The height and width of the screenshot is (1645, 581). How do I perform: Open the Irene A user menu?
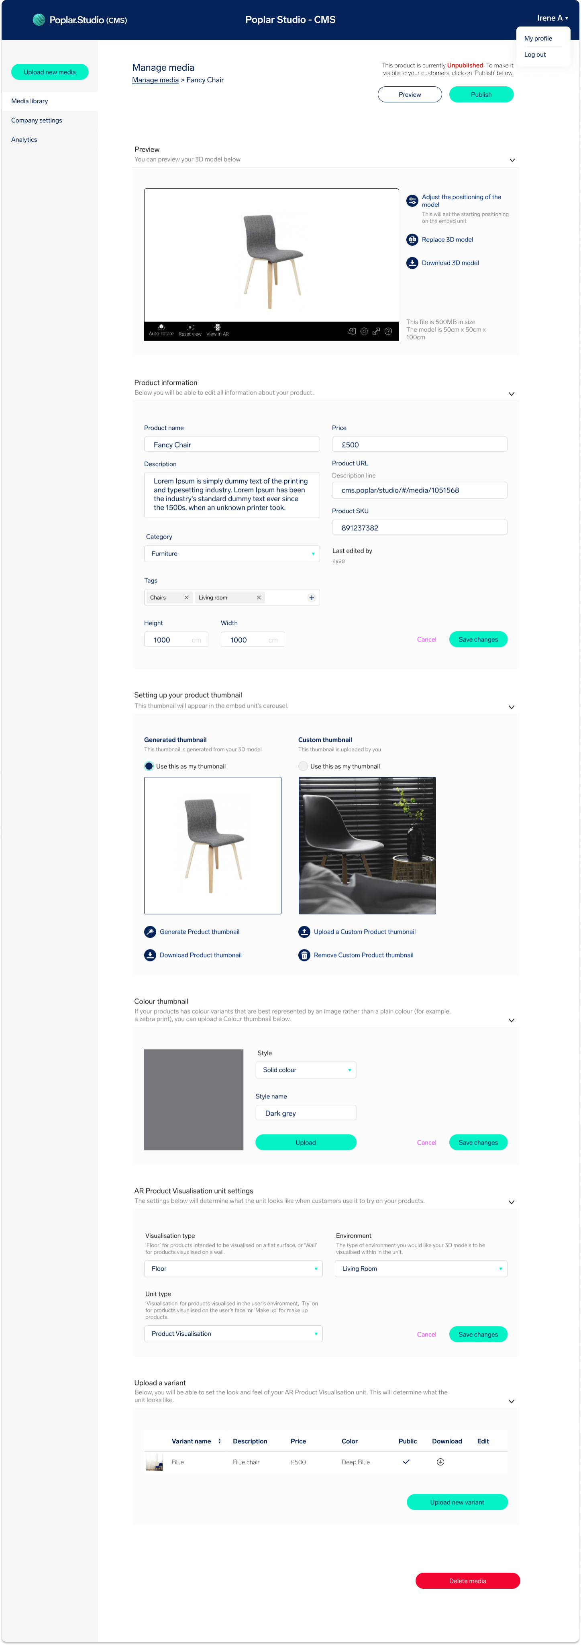pos(552,18)
